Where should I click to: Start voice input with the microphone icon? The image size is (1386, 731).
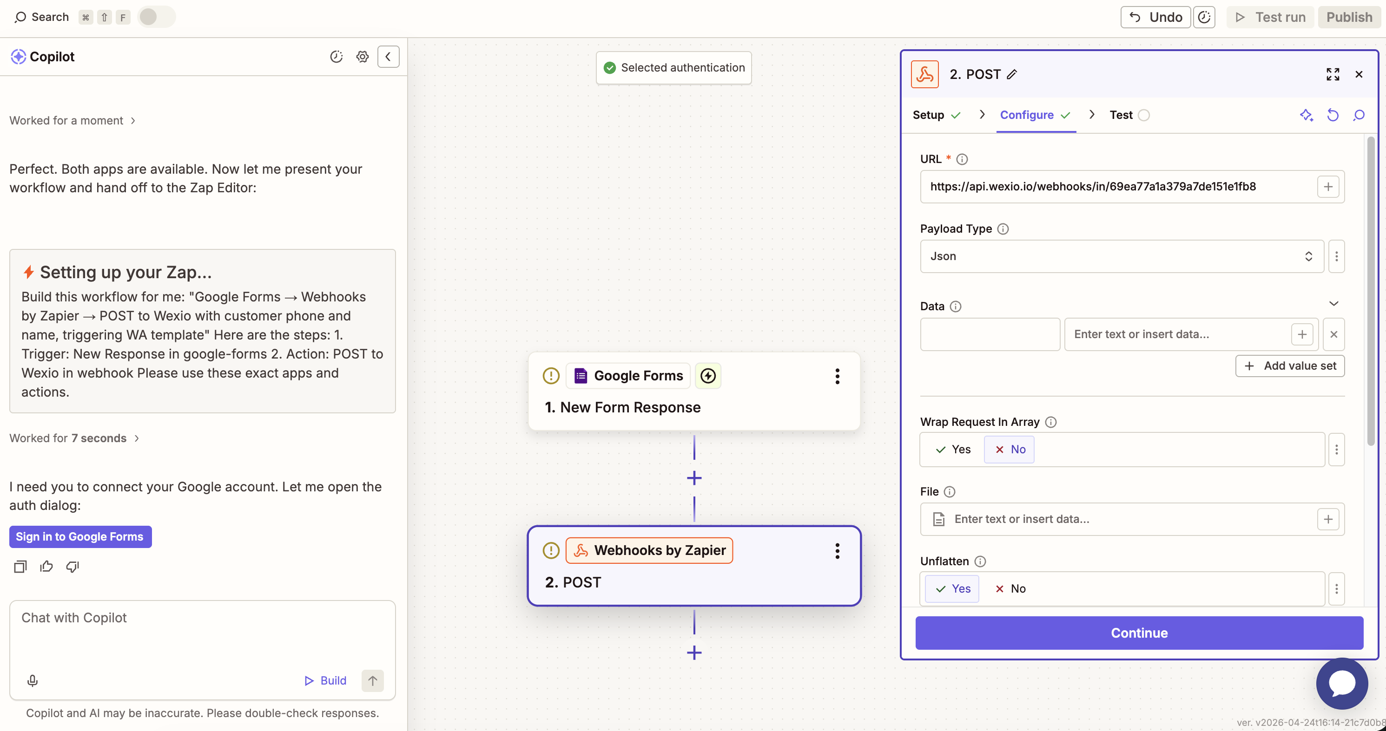pos(32,680)
